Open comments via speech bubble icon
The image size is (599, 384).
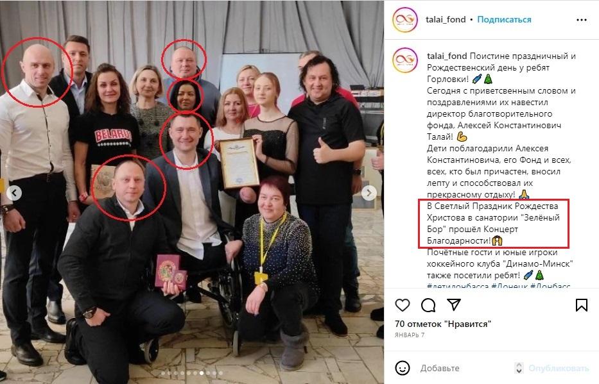(x=428, y=305)
